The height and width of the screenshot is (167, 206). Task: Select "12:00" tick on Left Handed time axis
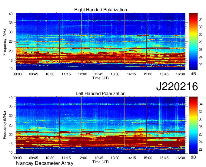pos(82,158)
